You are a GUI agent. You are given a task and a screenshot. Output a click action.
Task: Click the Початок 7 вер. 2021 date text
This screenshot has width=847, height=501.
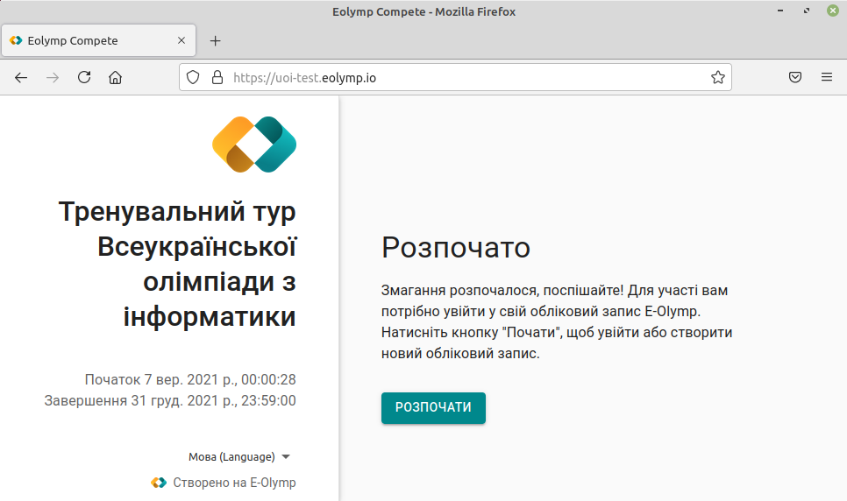click(x=190, y=379)
